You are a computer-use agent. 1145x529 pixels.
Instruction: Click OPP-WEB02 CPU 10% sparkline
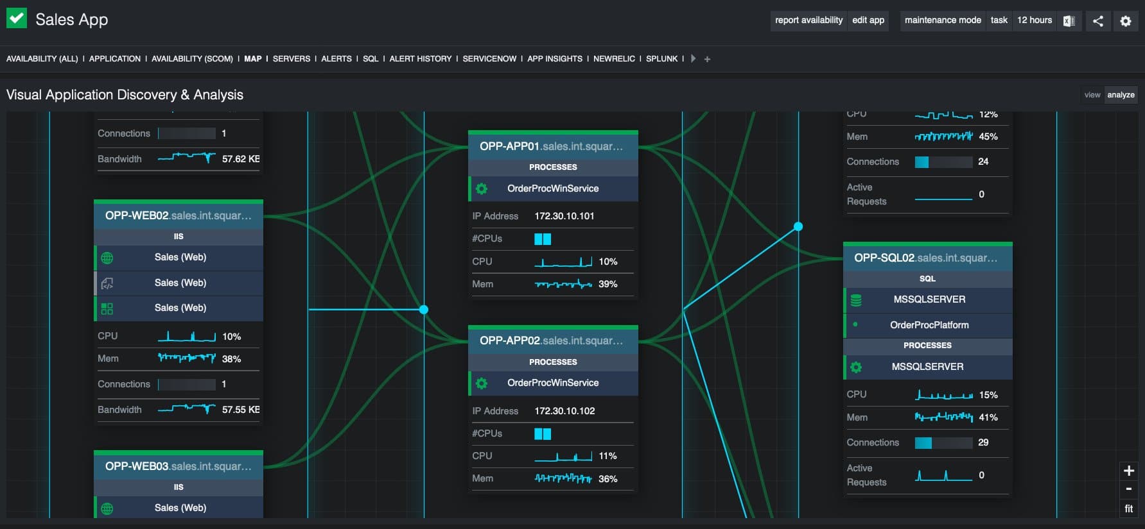click(187, 336)
